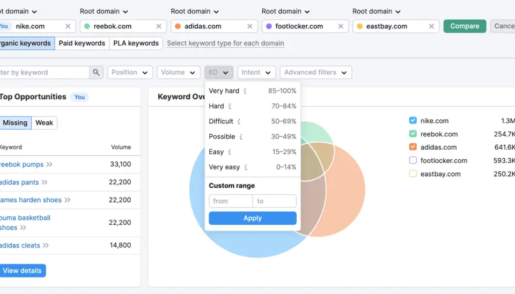Click info icon next to Very easy
The width and height of the screenshot is (515, 294).
coord(246,167)
